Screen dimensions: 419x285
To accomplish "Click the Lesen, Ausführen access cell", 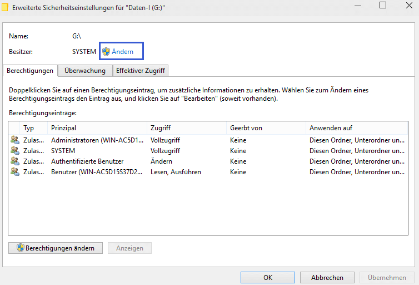I will point(176,172).
